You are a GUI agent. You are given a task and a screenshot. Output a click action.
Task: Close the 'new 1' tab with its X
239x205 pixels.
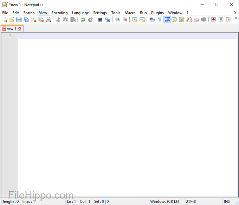tap(19, 29)
